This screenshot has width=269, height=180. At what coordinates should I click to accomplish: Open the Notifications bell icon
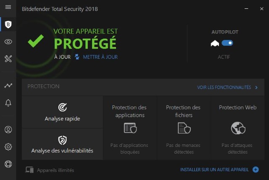tap(8, 103)
